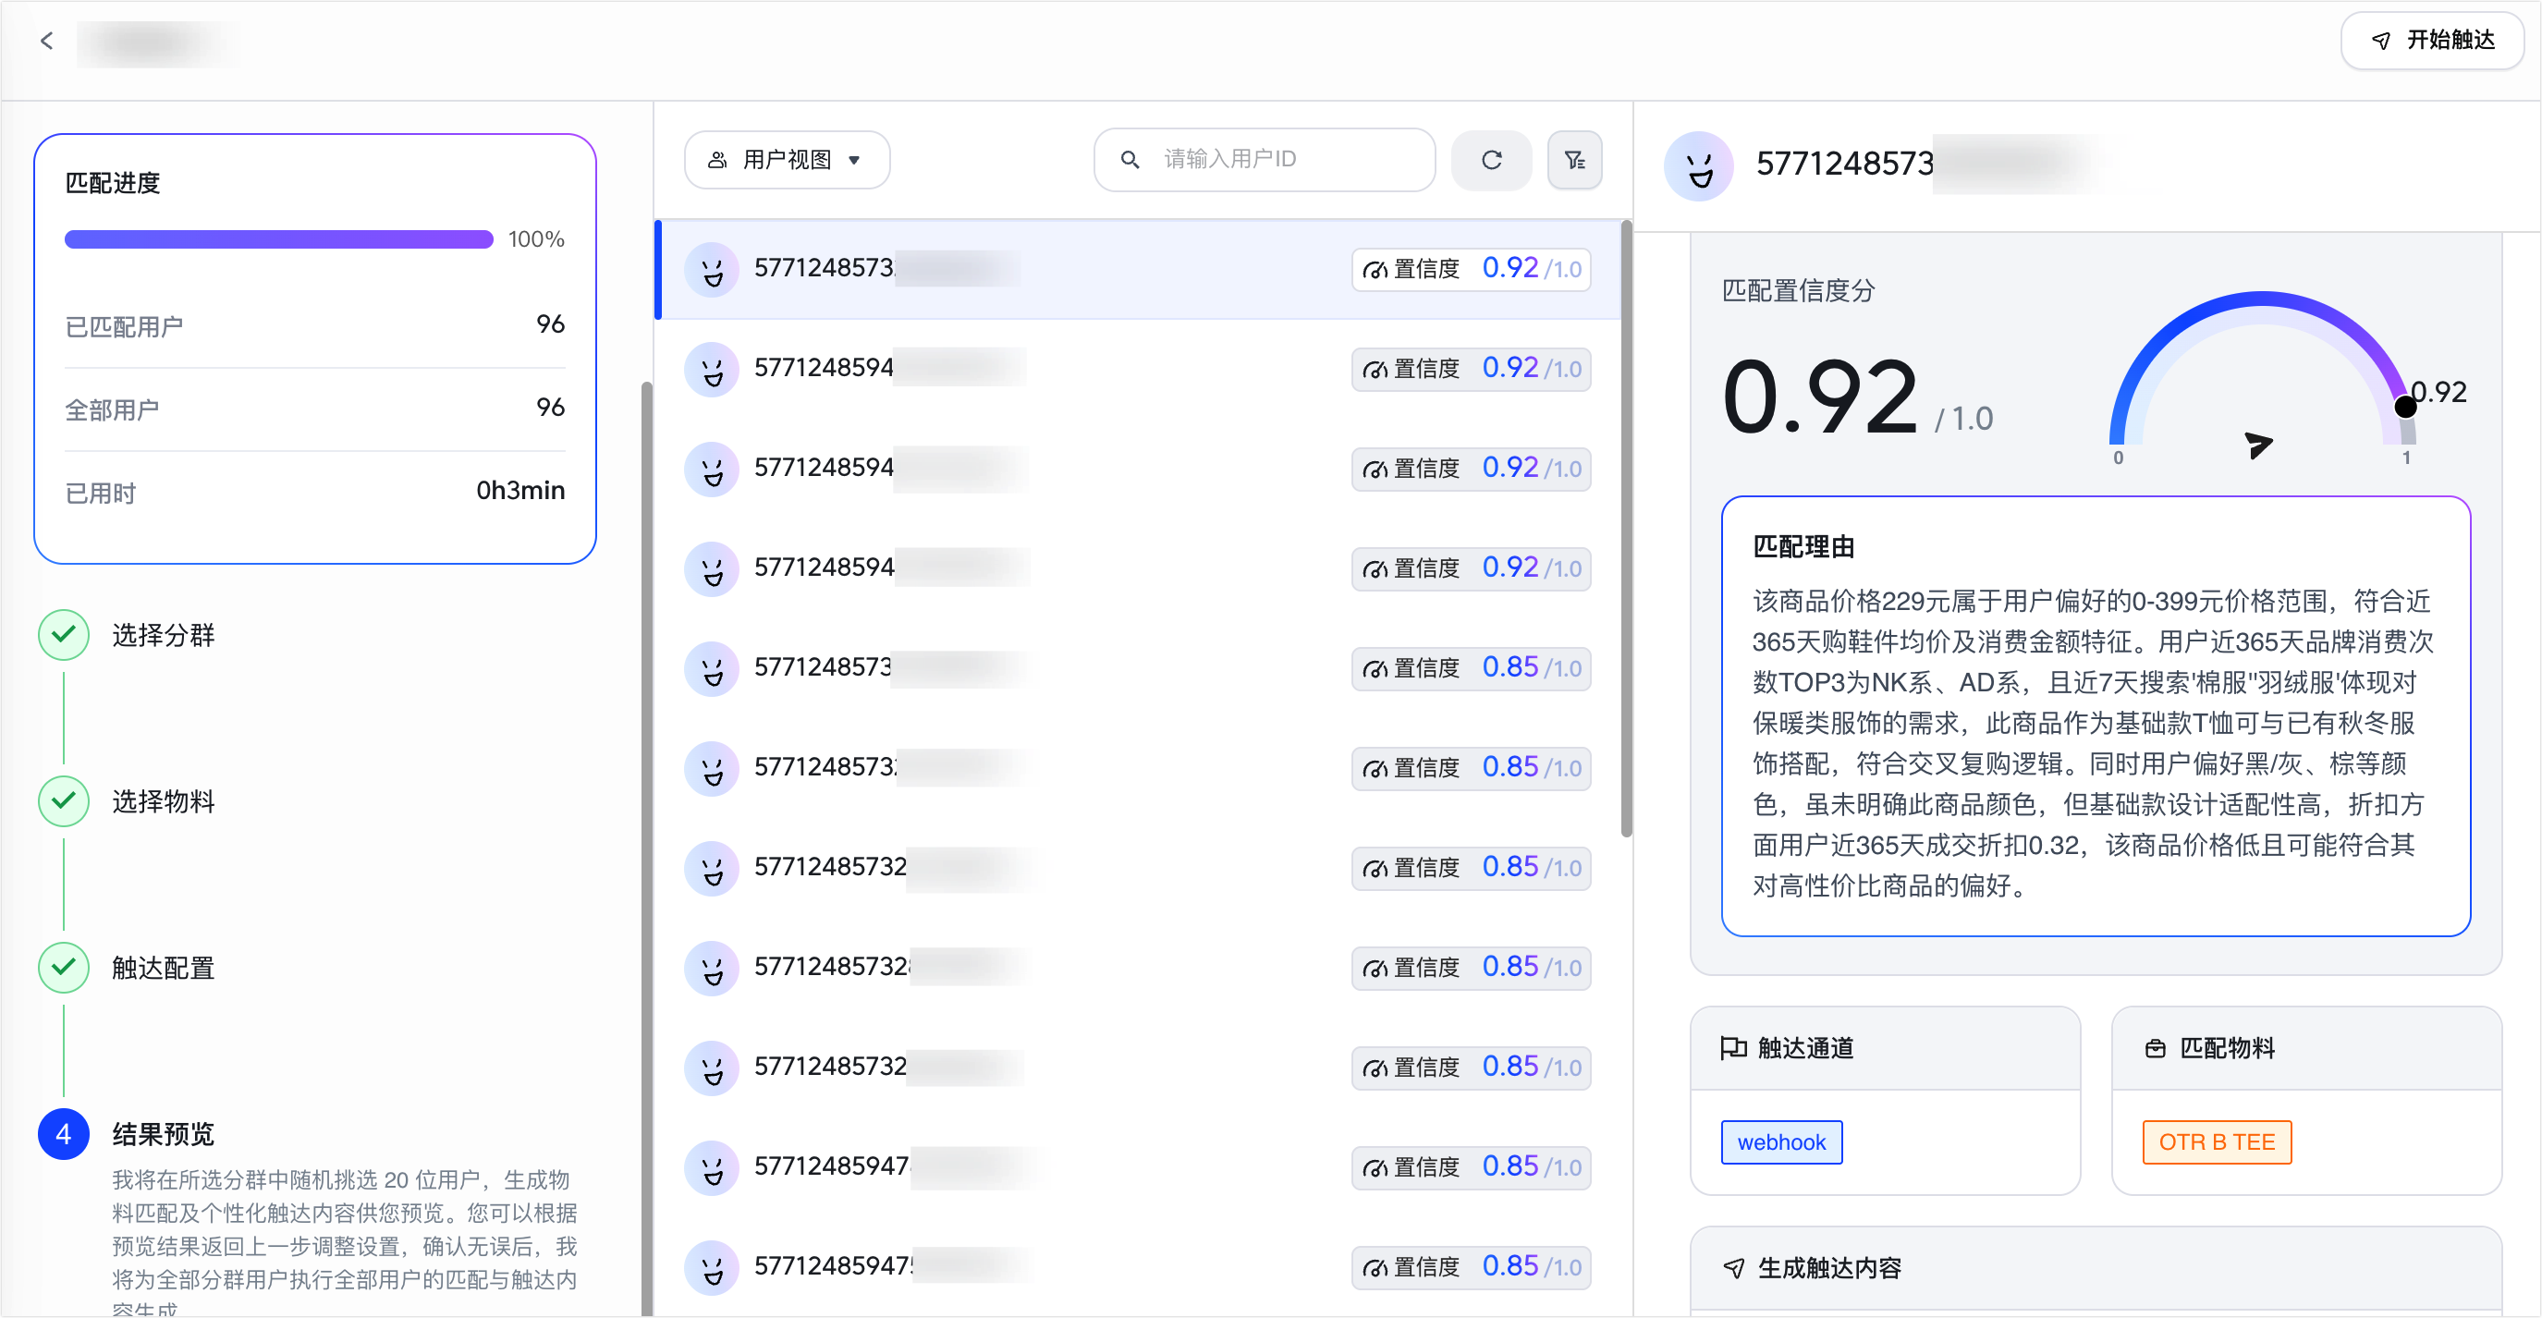This screenshot has width=2542, height=1318.
Task: Click the gauge center arrow pointer
Action: pyautogui.click(x=2258, y=445)
